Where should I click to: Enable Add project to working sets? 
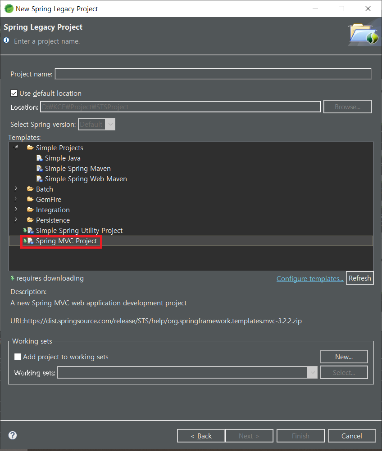pyautogui.click(x=18, y=357)
